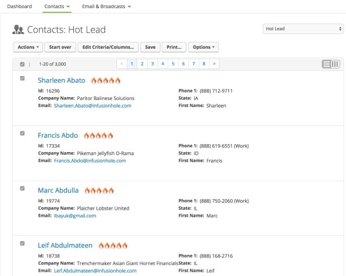Click Id value 19774
Image resolution: width=346 pixels, height=276 pixels.
click(x=53, y=201)
